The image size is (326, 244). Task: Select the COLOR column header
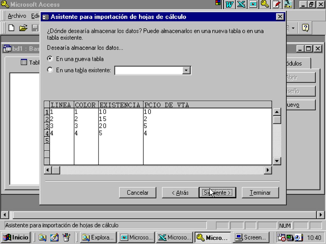(86, 105)
